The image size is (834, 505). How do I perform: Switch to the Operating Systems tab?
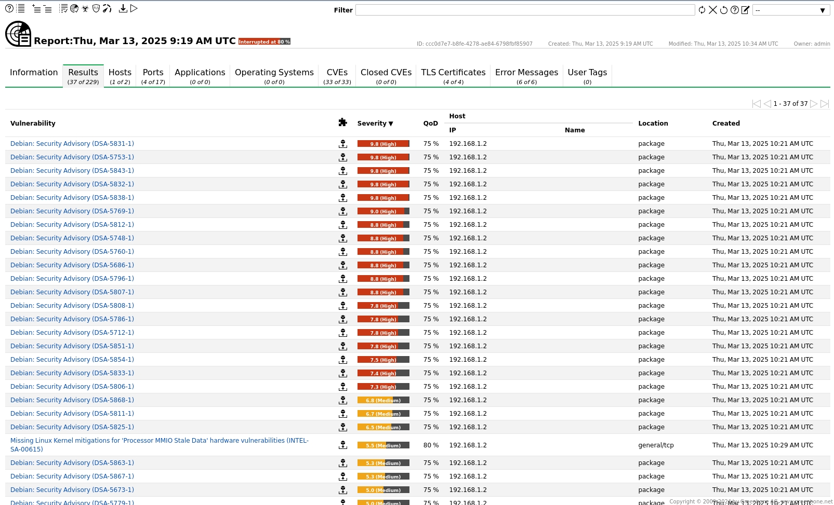tap(274, 76)
